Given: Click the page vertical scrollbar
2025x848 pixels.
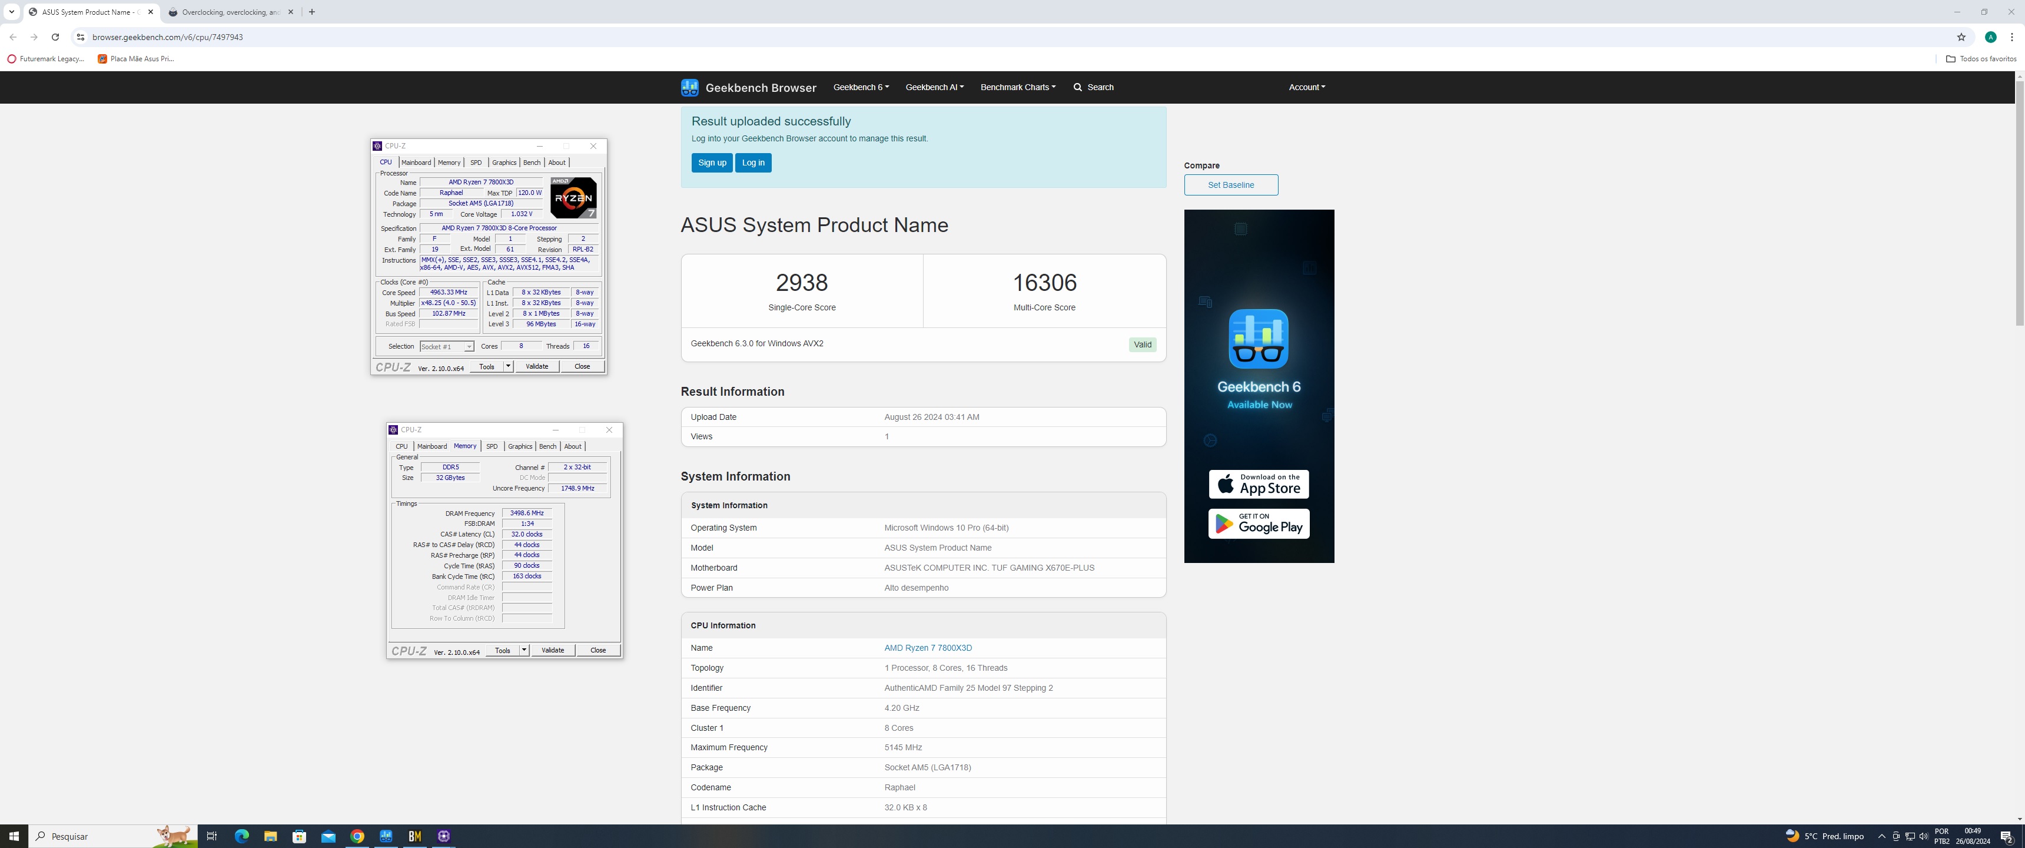Looking at the screenshot, I should click(x=2020, y=202).
